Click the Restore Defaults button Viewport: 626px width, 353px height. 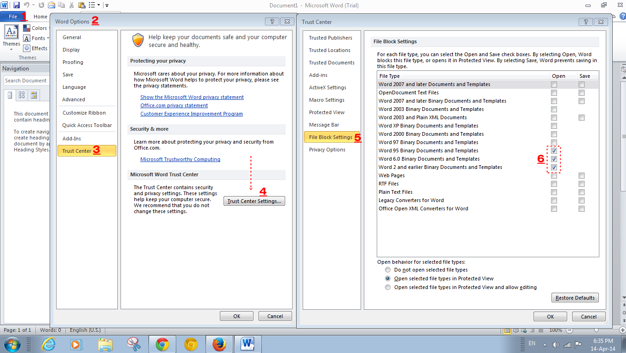pos(575,298)
